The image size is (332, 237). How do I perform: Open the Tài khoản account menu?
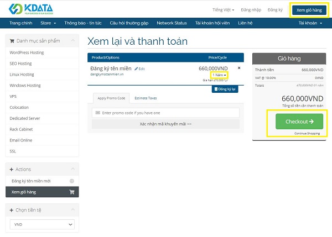pos(309,23)
